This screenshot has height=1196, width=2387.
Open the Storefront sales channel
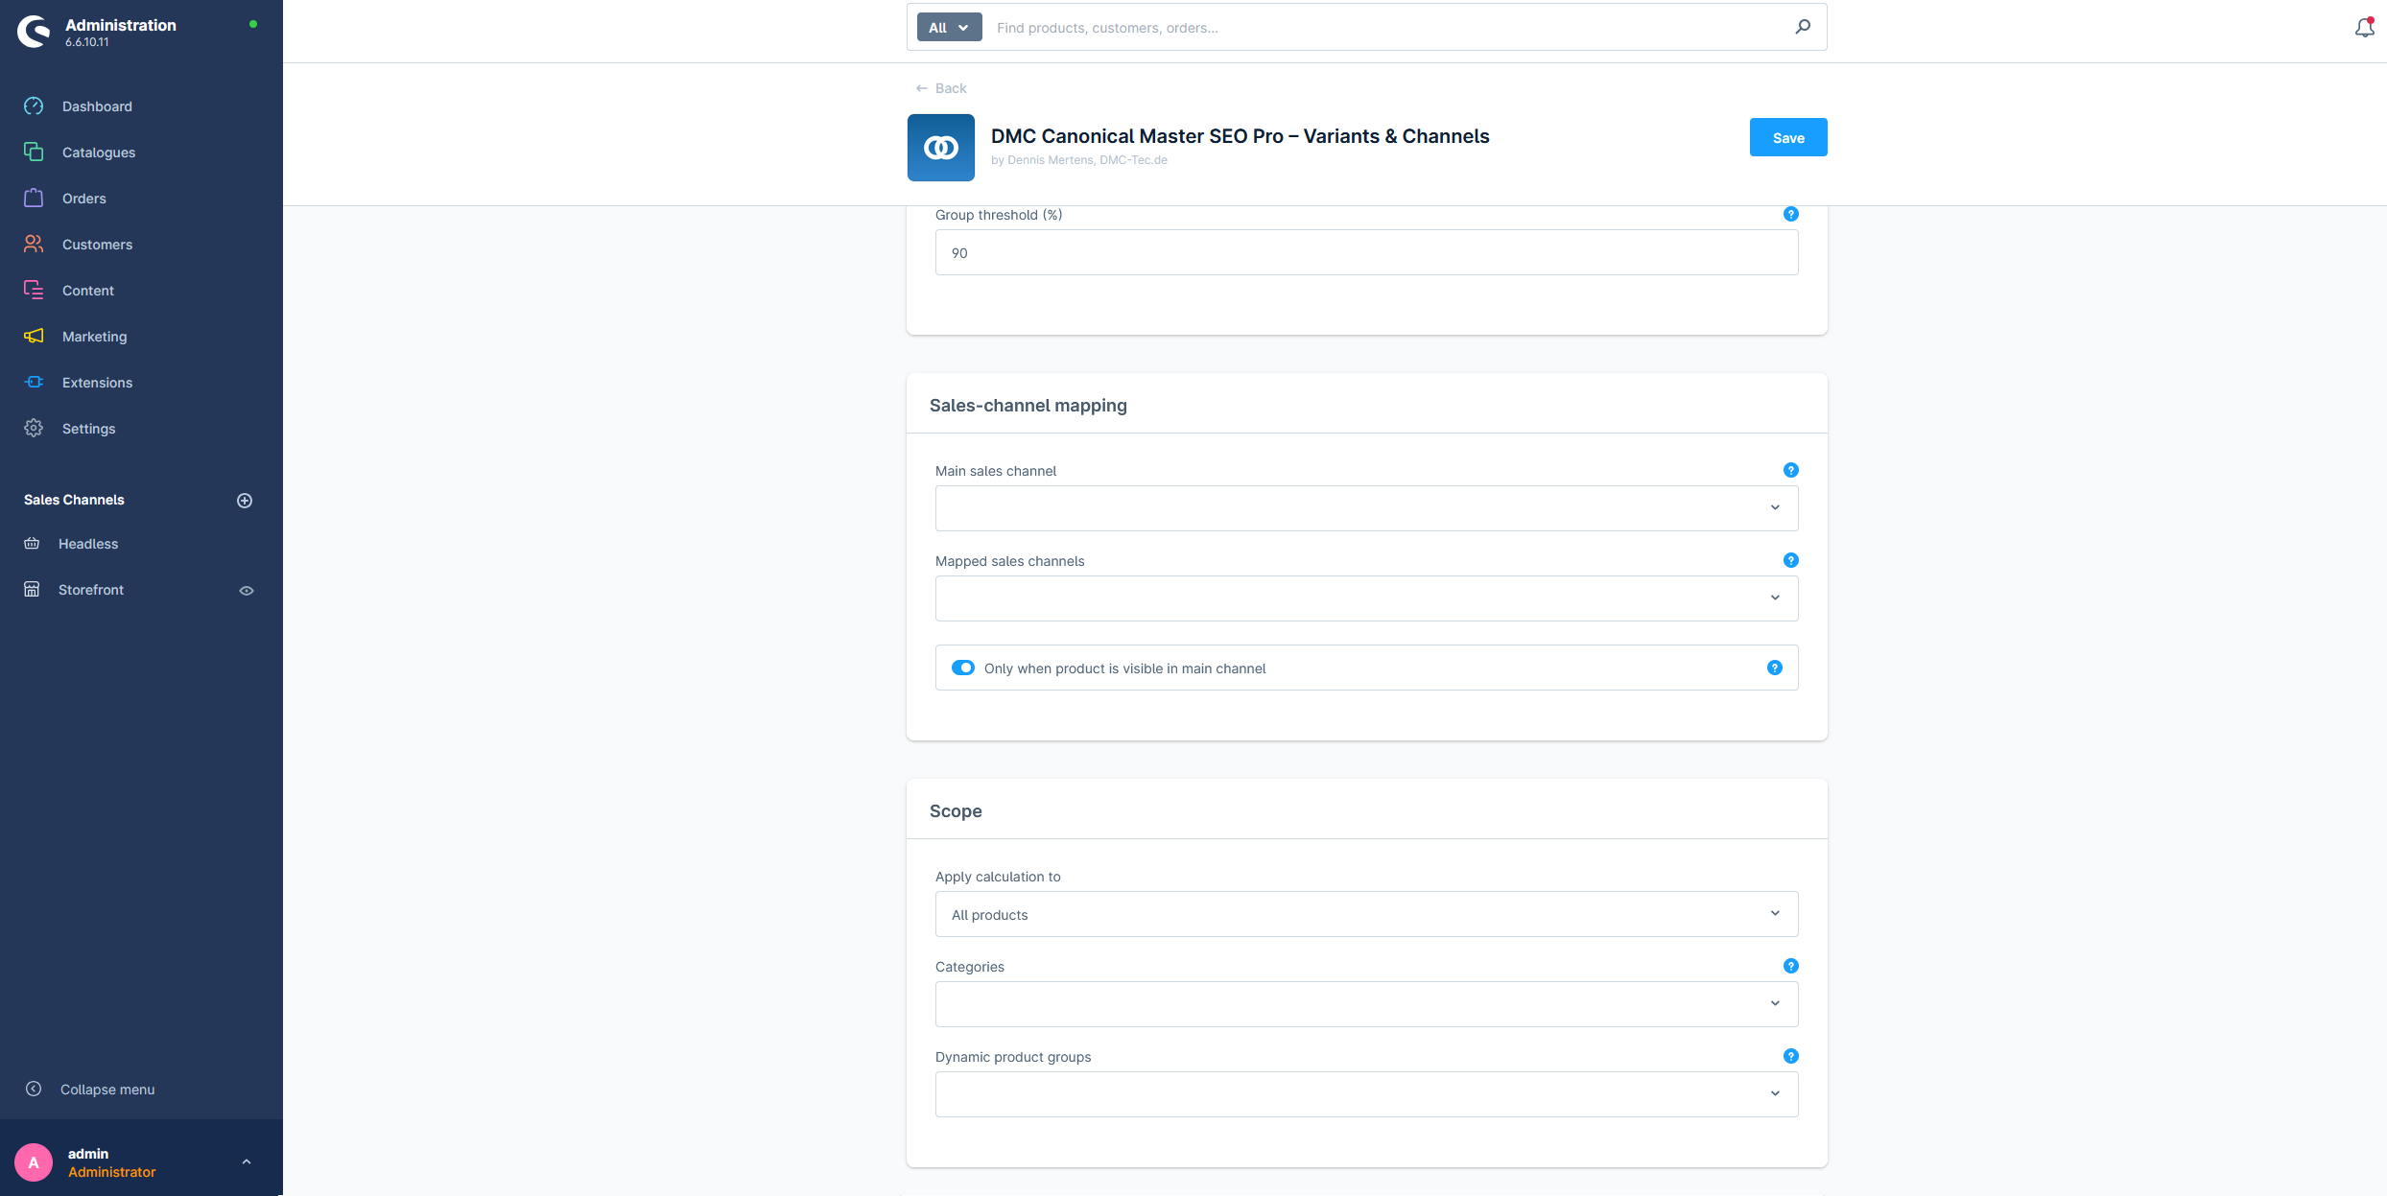point(90,590)
